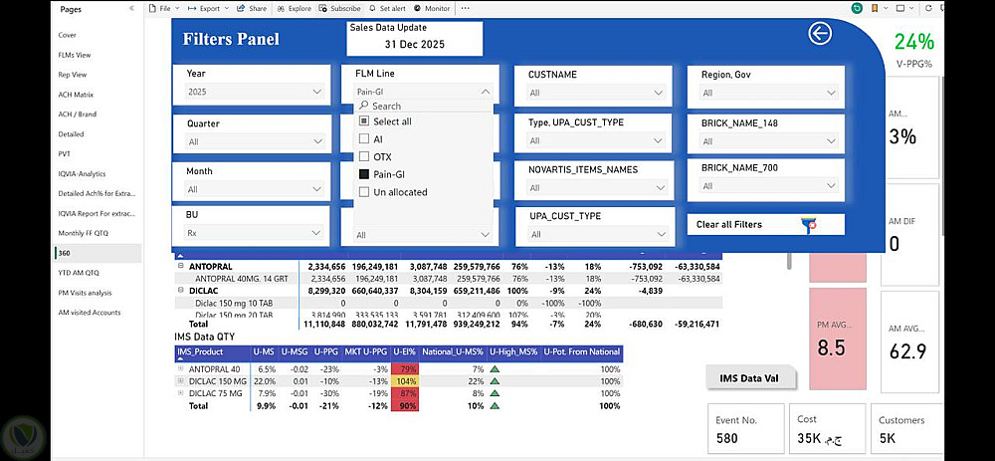The image size is (995, 461).
Task: Expand the DICLAC 75 MG IMS row
Action: 181,393
